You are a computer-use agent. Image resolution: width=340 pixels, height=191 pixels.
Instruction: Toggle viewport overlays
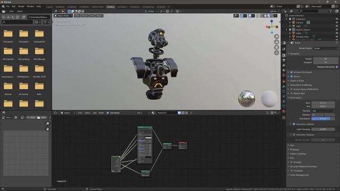pos(250,16)
